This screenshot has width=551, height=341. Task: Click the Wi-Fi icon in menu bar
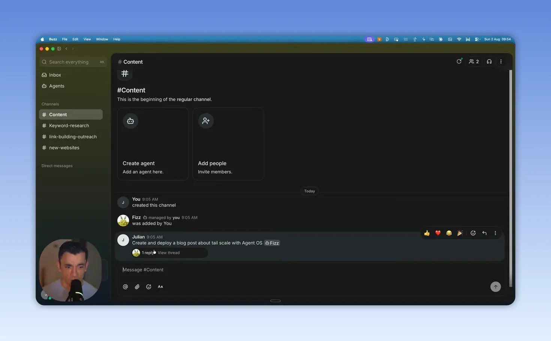pos(459,39)
